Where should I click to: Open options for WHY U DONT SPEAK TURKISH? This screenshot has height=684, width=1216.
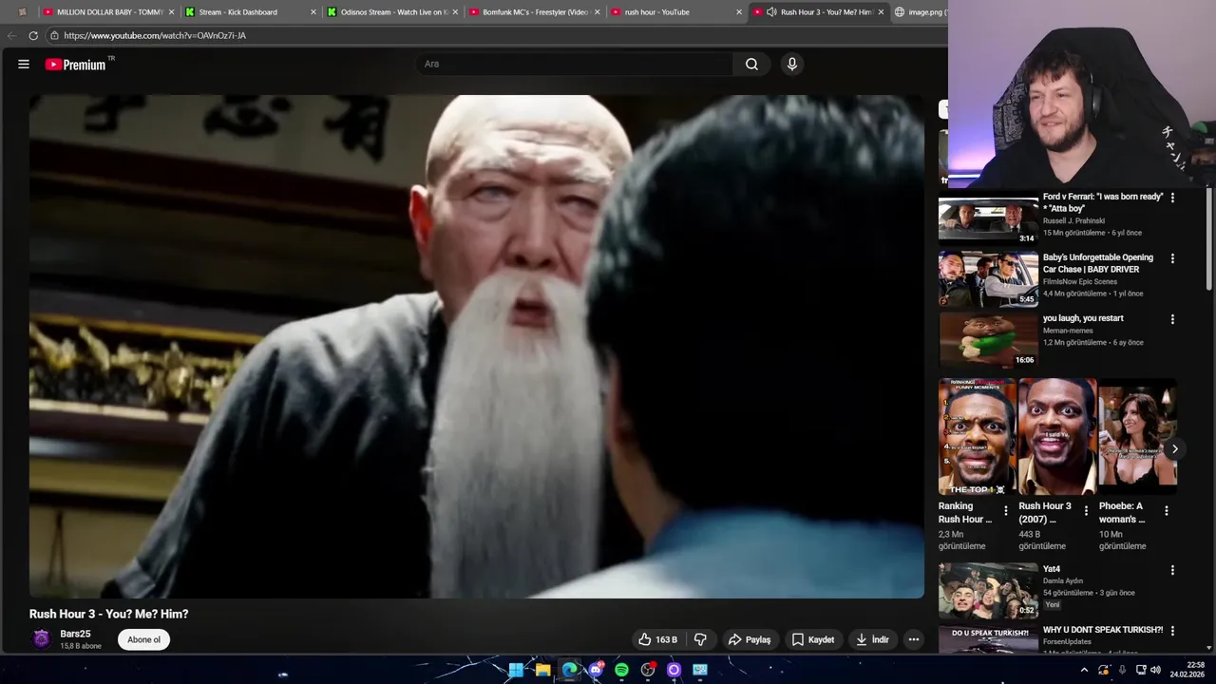(1172, 630)
